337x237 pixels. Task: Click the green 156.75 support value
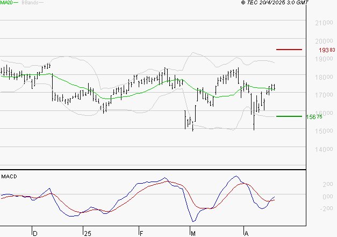point(314,117)
